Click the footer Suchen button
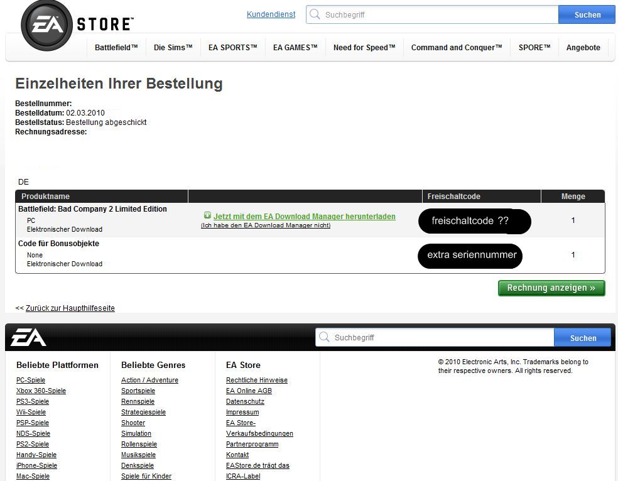The height and width of the screenshot is (481, 618). [583, 338]
